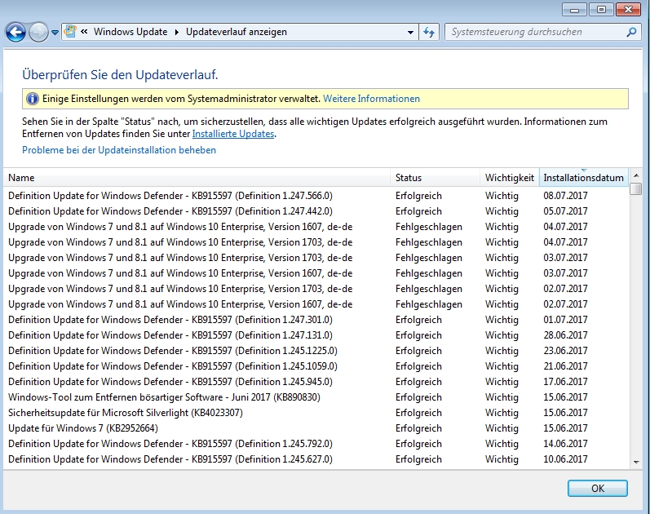
Task: Select Version 1703 upgrade dated 03.07.2017
Action: pos(317,258)
